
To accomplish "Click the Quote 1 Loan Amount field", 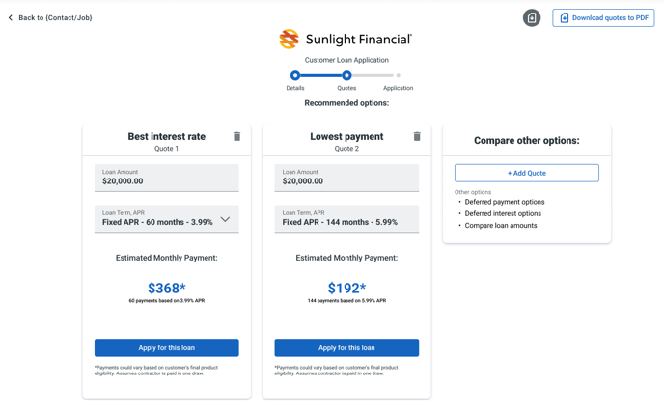I will [166, 178].
